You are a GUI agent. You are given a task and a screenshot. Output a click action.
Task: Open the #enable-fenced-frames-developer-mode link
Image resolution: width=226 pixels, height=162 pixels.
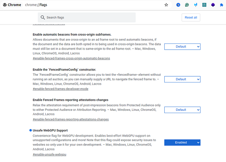pos(60,89)
